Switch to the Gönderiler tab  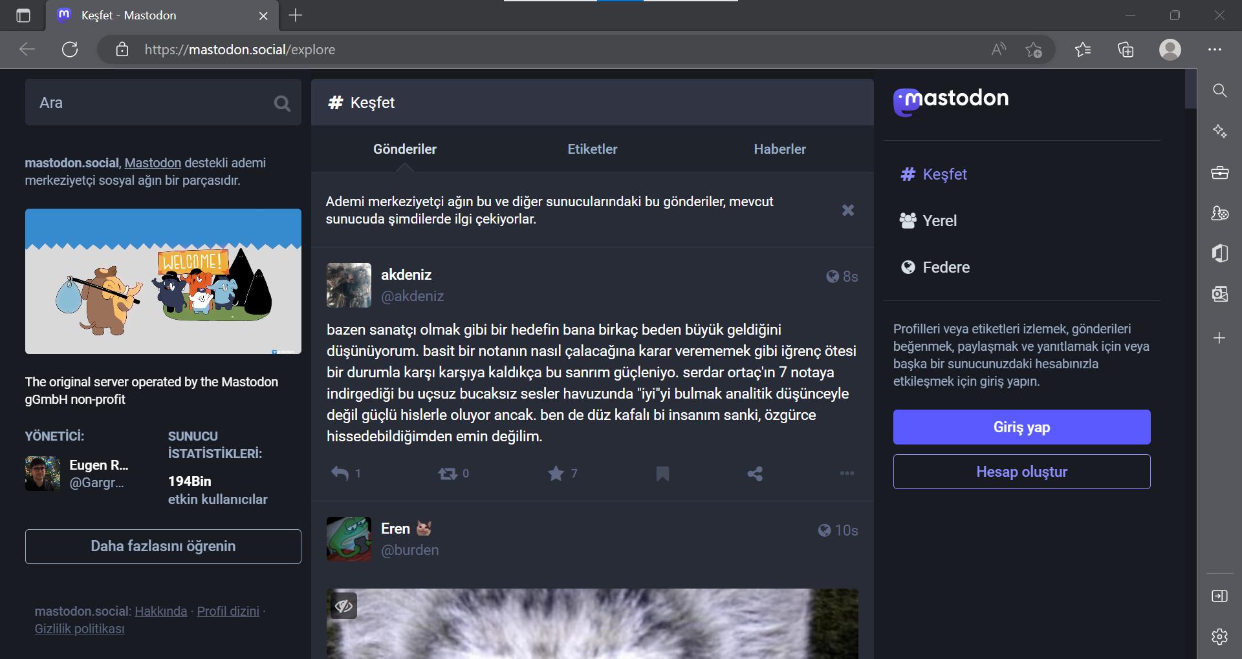tap(405, 149)
